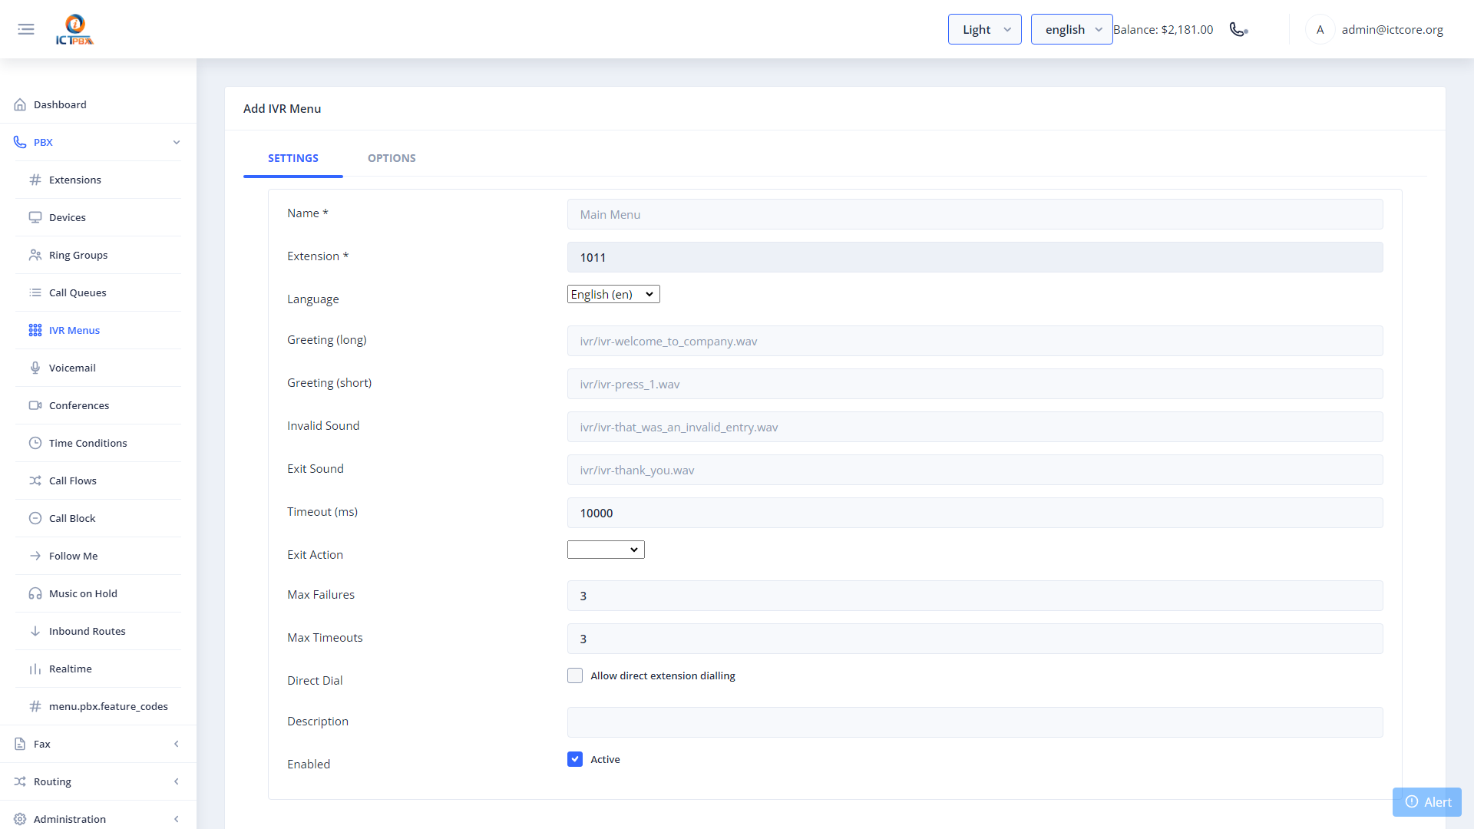Click the Voicemail microphone icon
The image size is (1474, 829).
pos(35,368)
